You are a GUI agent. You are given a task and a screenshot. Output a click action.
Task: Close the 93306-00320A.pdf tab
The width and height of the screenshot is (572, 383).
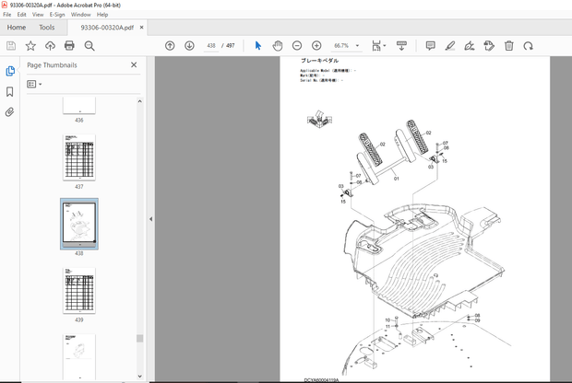(141, 28)
